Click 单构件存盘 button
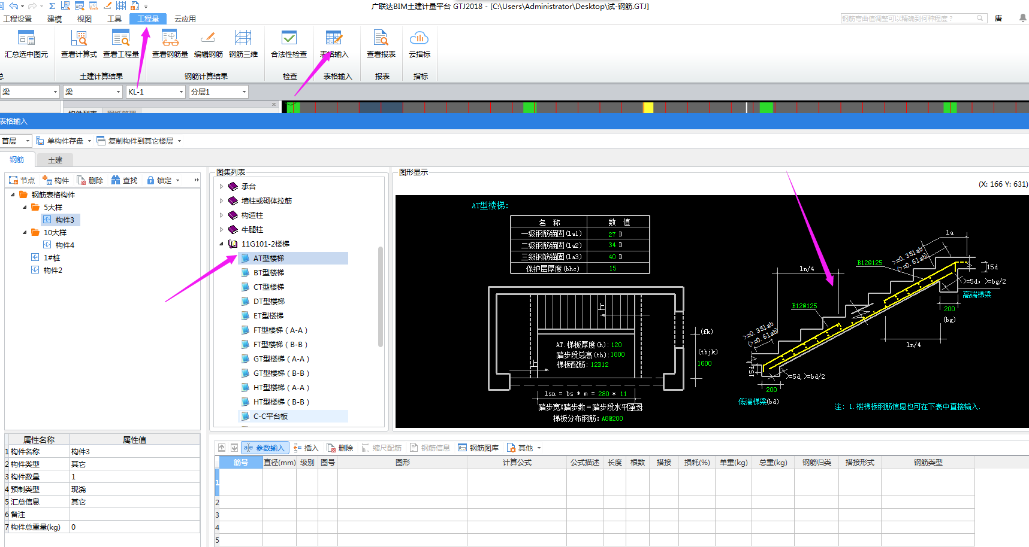This screenshot has width=1029, height=547. pyautogui.click(x=63, y=141)
